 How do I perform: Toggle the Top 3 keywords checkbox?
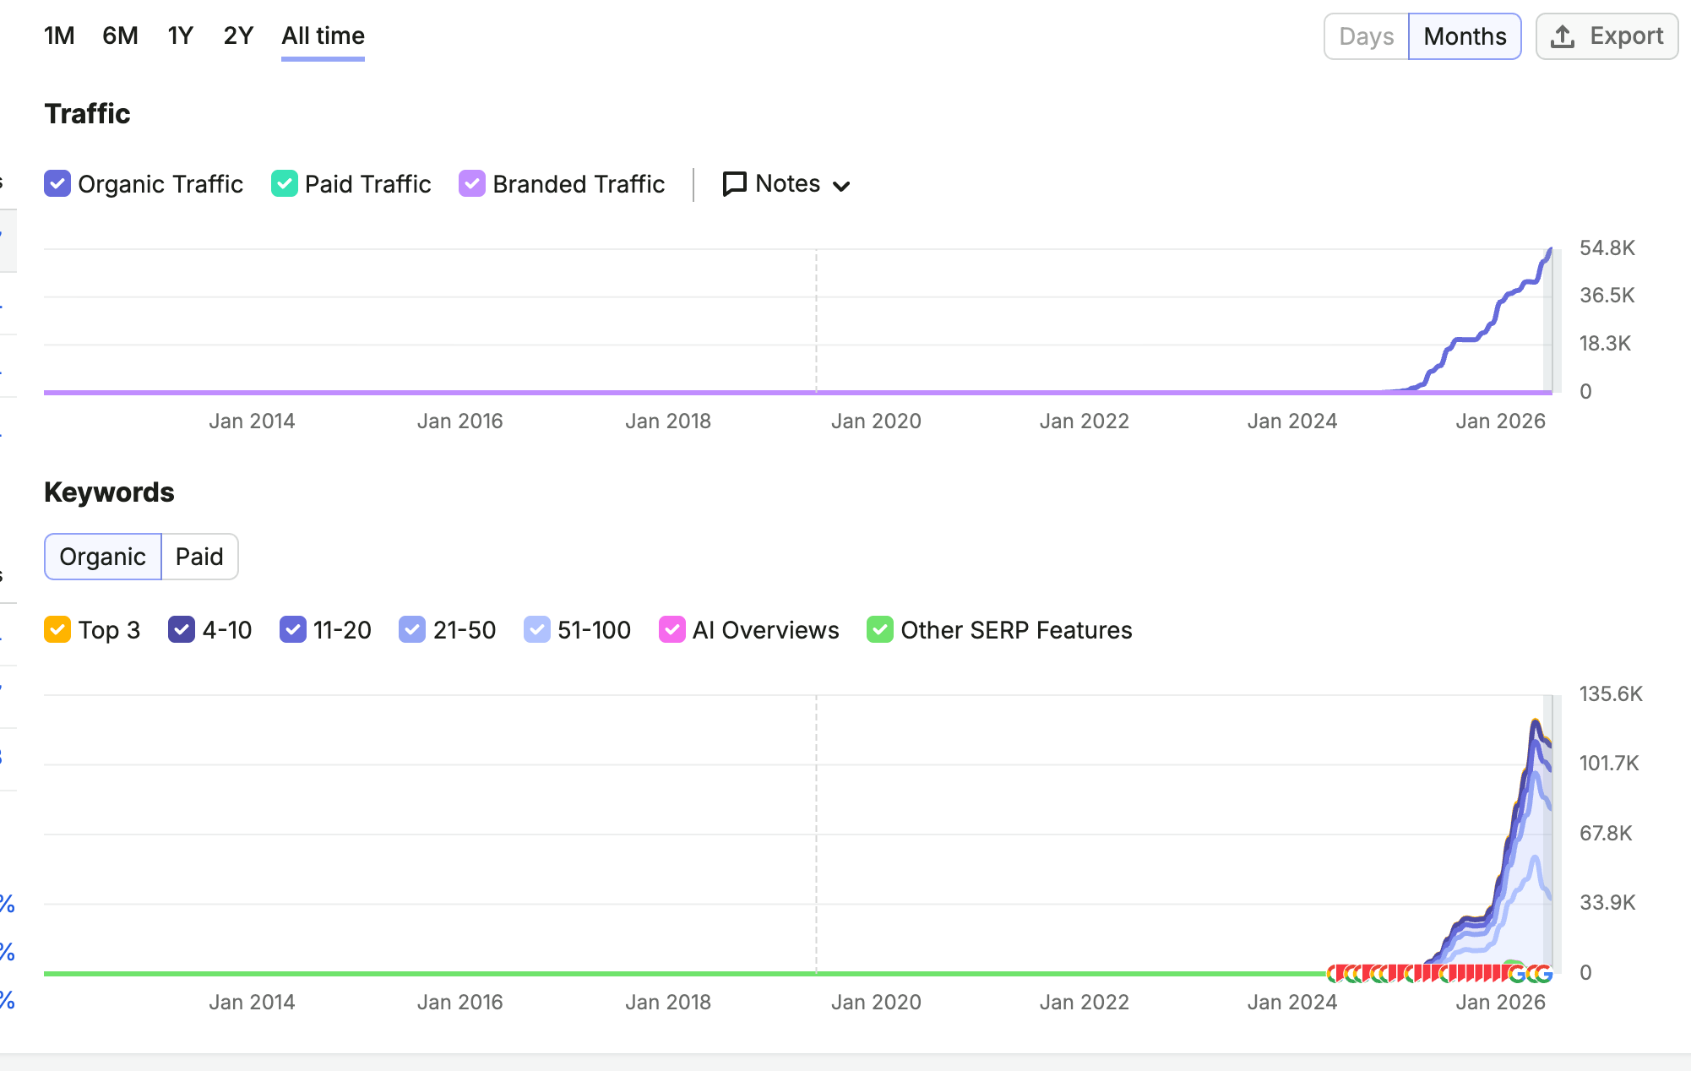click(57, 629)
